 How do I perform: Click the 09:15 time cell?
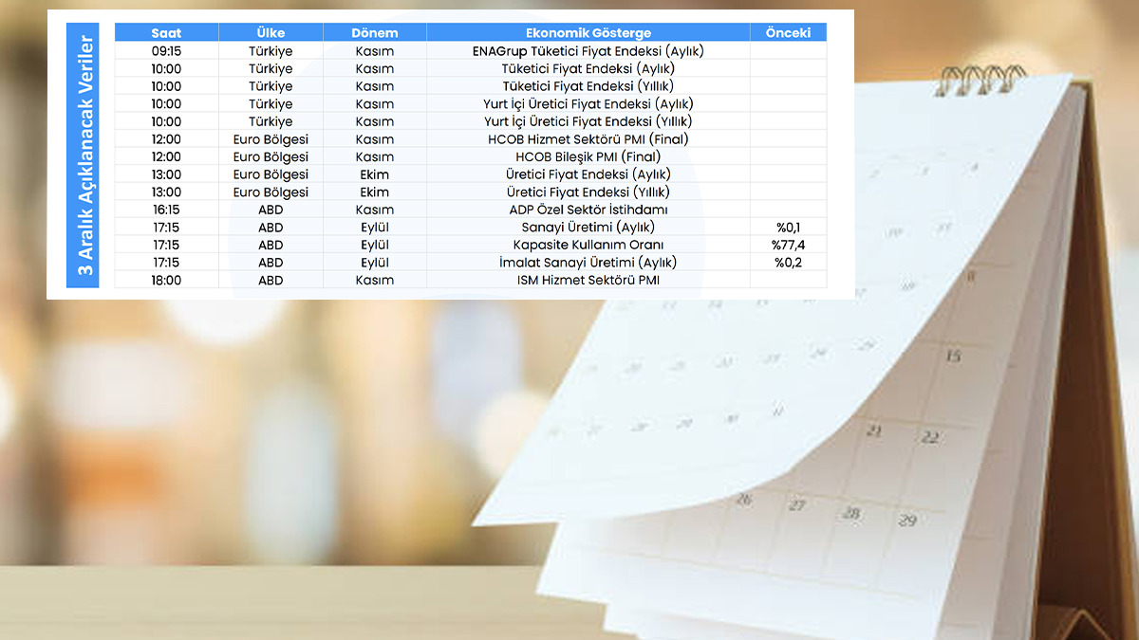click(x=166, y=51)
